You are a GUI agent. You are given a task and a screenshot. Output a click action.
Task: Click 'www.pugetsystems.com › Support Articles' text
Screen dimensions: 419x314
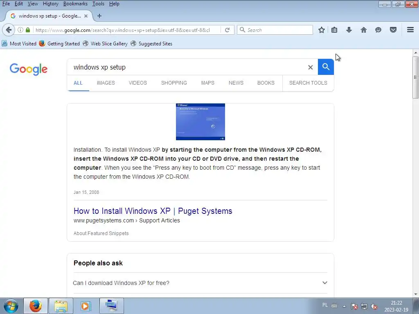127,220
